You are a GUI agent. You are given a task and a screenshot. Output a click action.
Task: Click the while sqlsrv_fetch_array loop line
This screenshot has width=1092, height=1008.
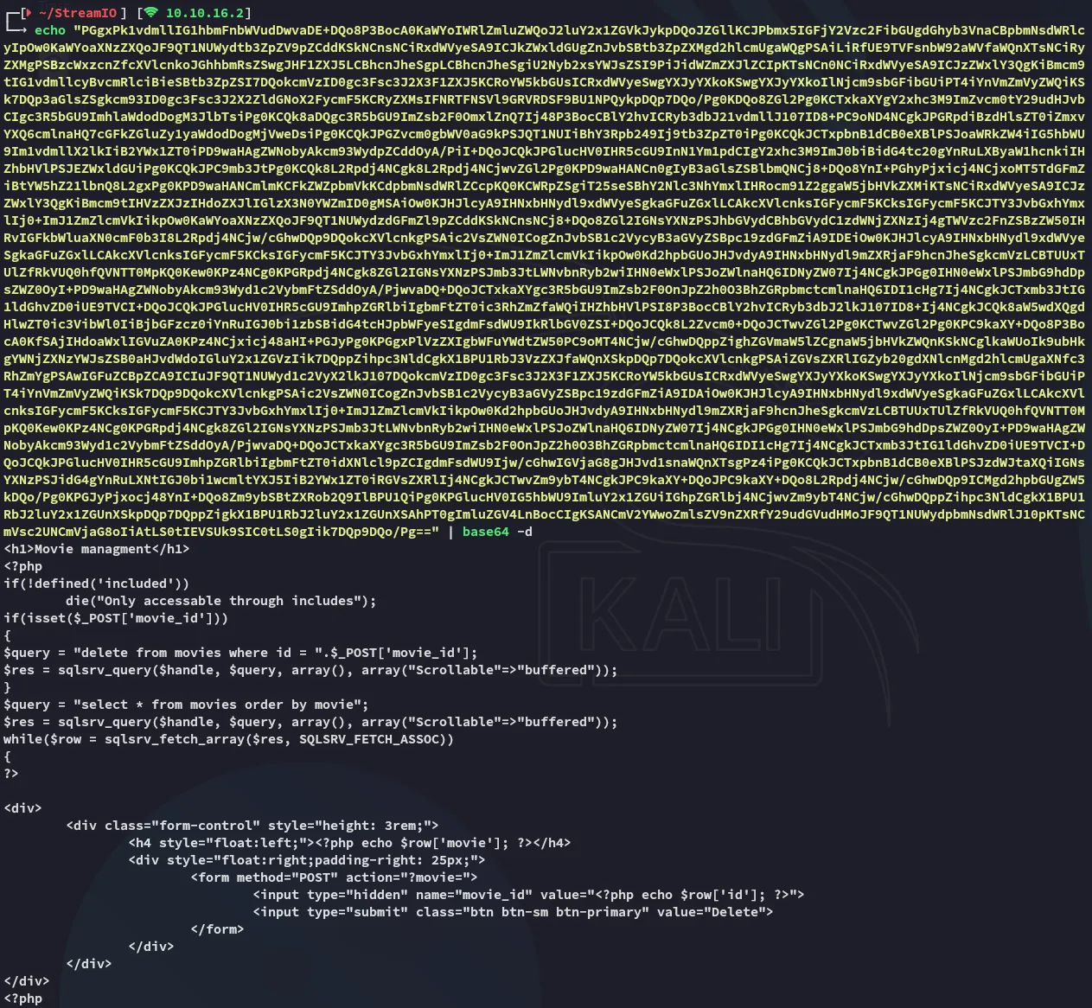coord(228,739)
